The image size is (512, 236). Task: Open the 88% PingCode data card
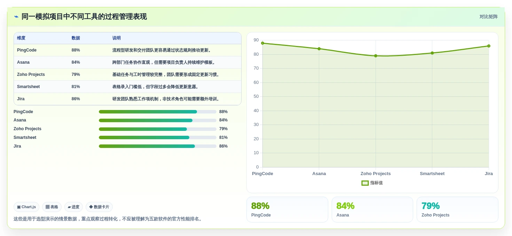(x=287, y=210)
